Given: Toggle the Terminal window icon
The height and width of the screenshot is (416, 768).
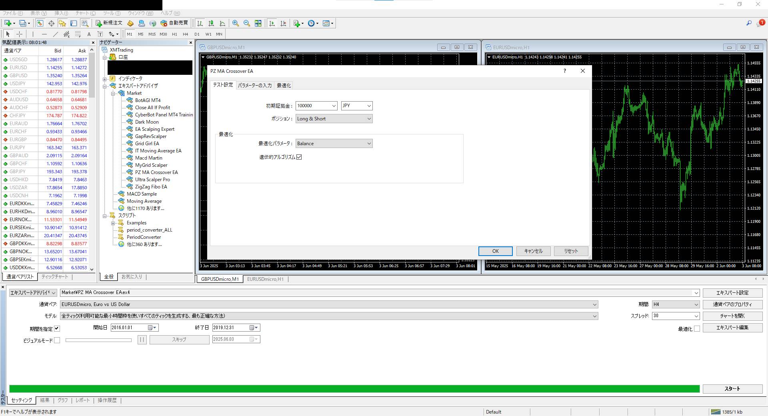Looking at the screenshot, I should pyautogui.click(x=74, y=23).
